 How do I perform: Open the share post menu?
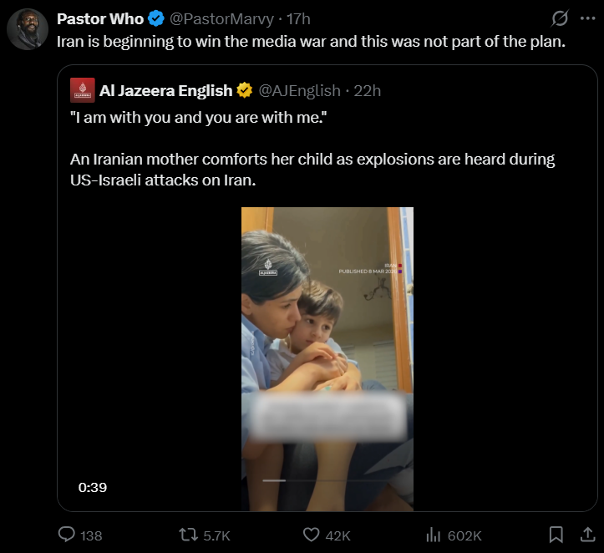coord(587,534)
